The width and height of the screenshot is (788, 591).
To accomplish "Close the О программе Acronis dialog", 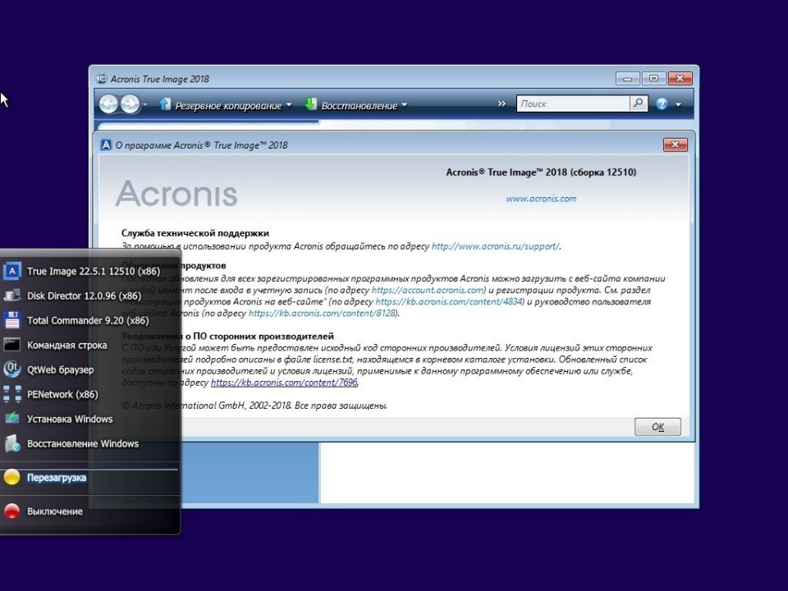I will pos(675,144).
